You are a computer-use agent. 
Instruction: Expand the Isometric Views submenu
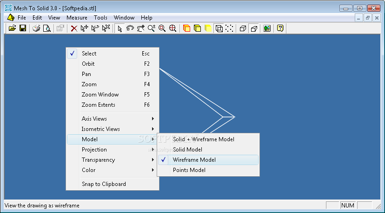113,129
